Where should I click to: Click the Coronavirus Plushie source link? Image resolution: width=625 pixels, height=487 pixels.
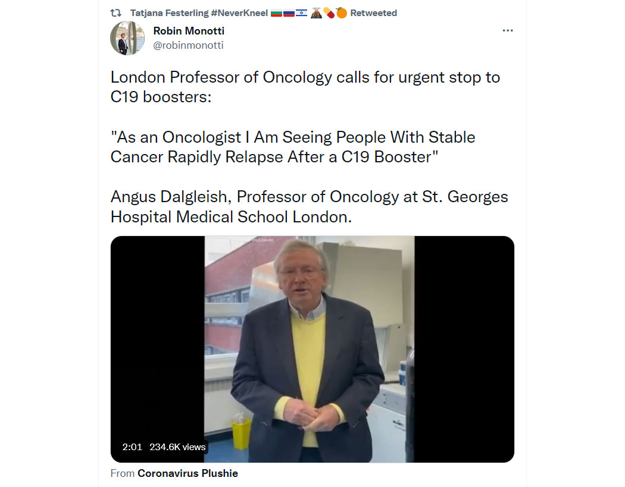pyautogui.click(x=187, y=473)
